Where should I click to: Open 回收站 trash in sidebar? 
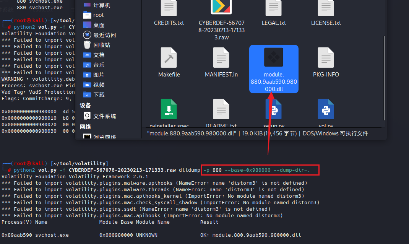pos(102,45)
